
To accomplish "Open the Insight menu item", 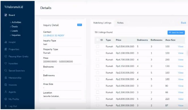I will 12,42.
